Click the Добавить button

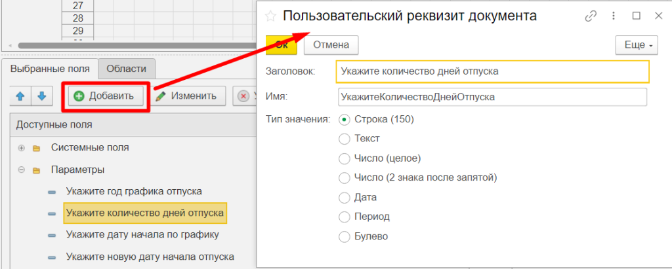pos(106,96)
